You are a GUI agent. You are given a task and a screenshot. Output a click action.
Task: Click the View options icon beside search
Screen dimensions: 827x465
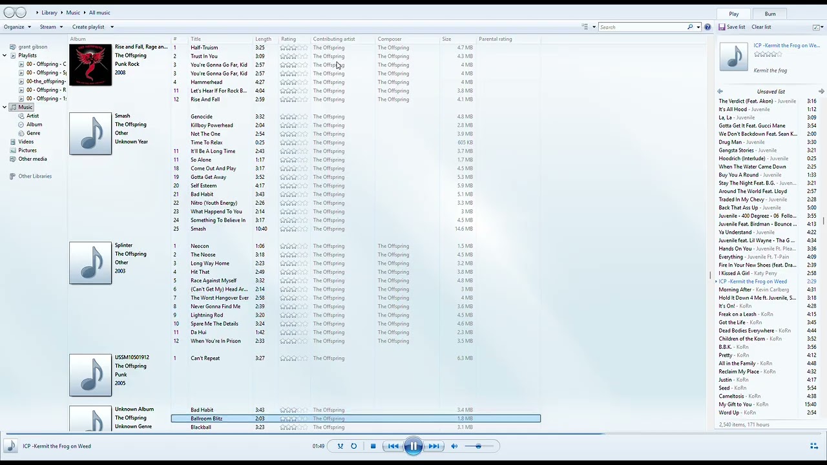[585, 27]
